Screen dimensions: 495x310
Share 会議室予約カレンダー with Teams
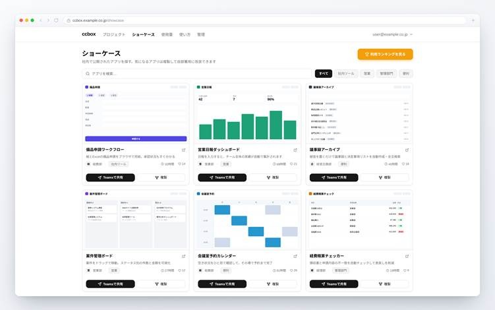222,284
